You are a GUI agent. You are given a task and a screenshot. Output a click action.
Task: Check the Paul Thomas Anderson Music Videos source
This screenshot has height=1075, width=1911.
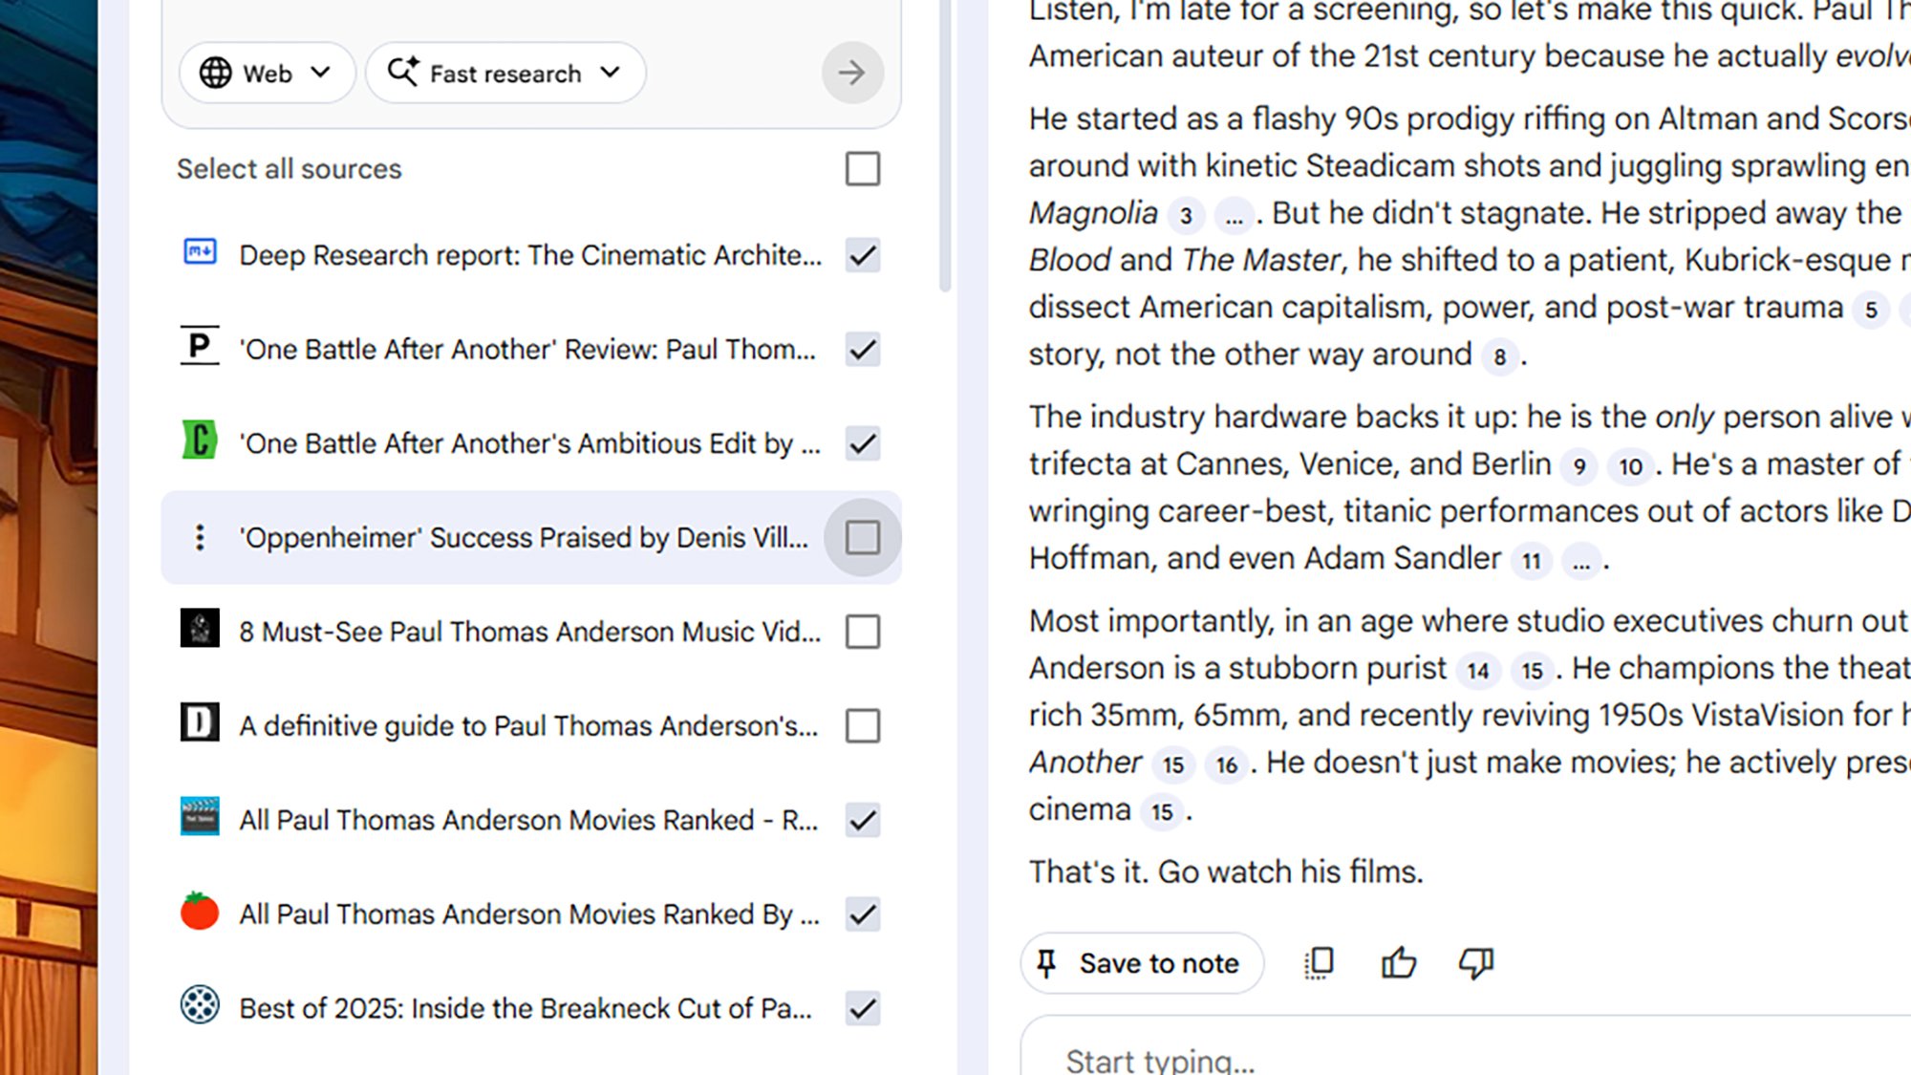[x=861, y=632]
